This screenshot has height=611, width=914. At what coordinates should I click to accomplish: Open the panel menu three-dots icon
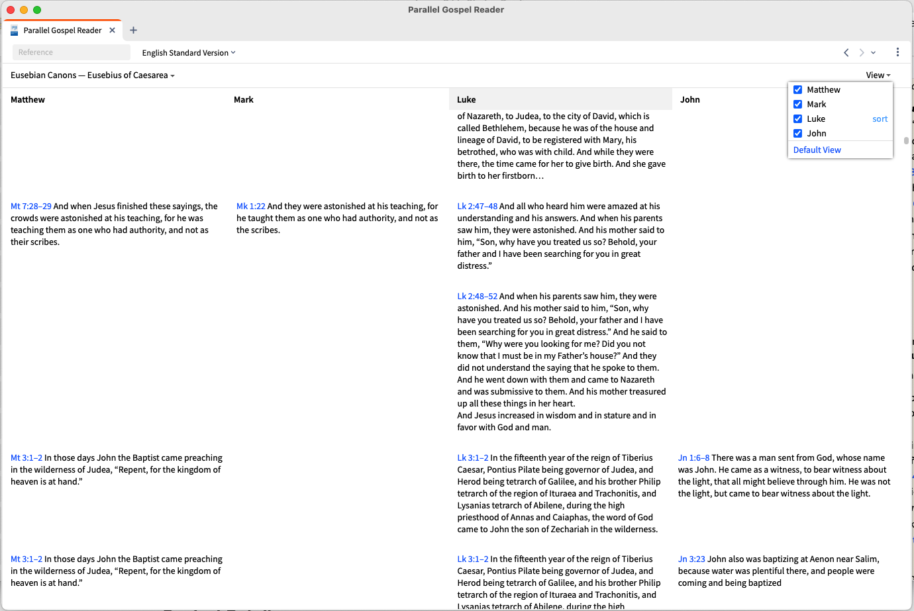tap(897, 52)
